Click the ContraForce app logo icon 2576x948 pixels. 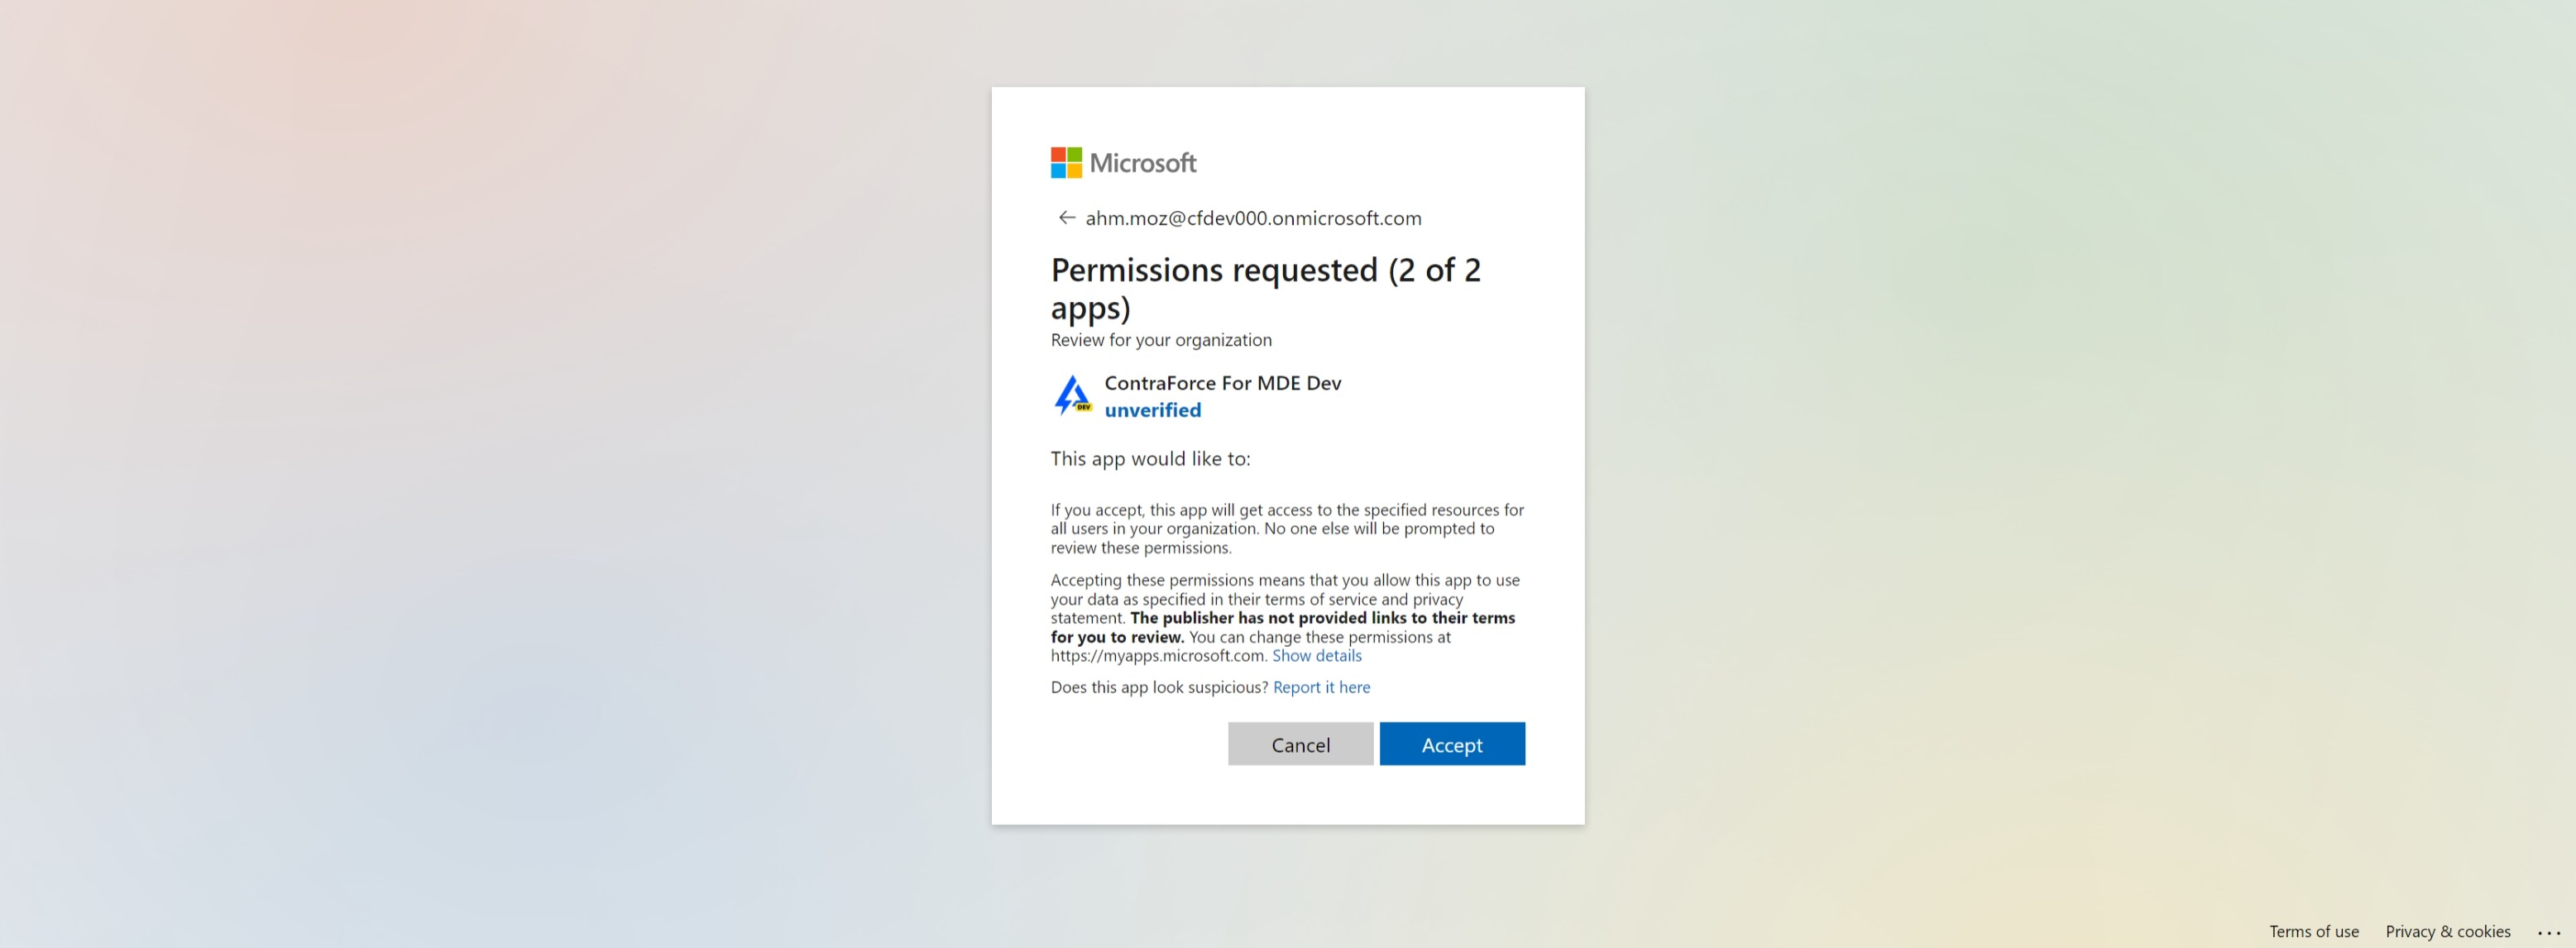[x=1073, y=395]
